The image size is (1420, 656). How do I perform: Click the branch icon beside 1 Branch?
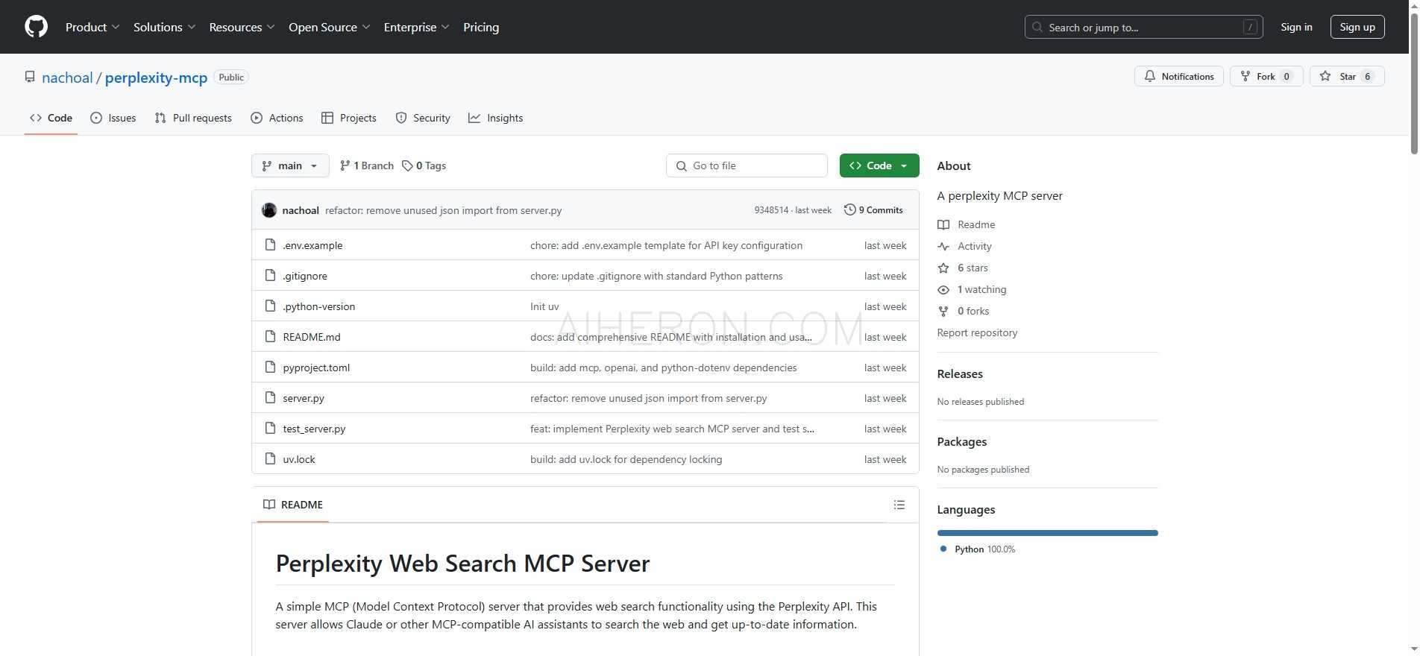[345, 165]
